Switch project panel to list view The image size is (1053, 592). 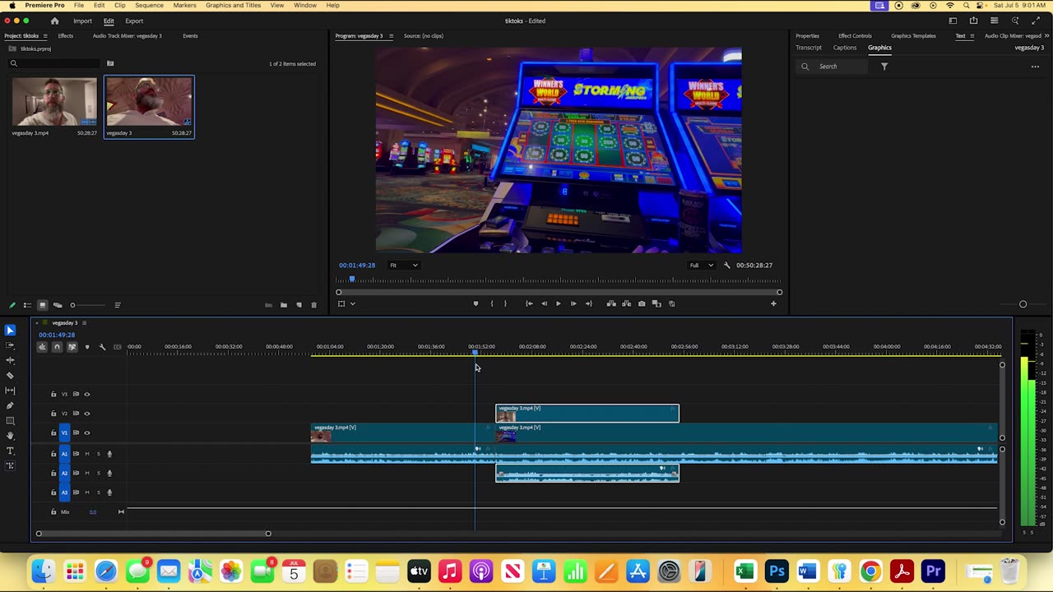tap(27, 305)
